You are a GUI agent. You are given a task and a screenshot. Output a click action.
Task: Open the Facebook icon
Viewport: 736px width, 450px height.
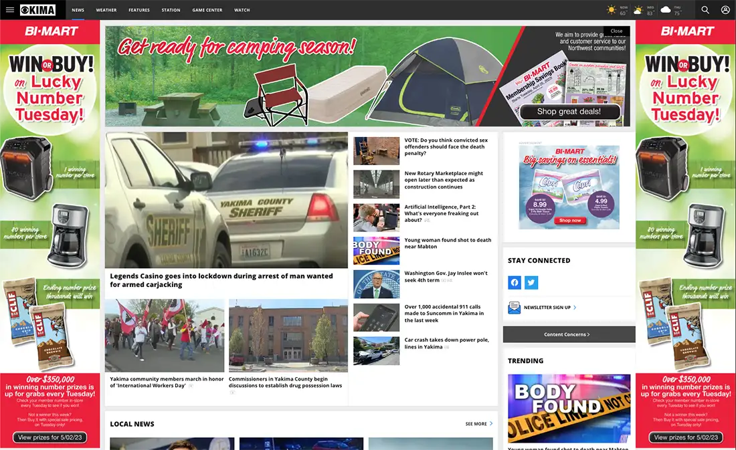(515, 282)
